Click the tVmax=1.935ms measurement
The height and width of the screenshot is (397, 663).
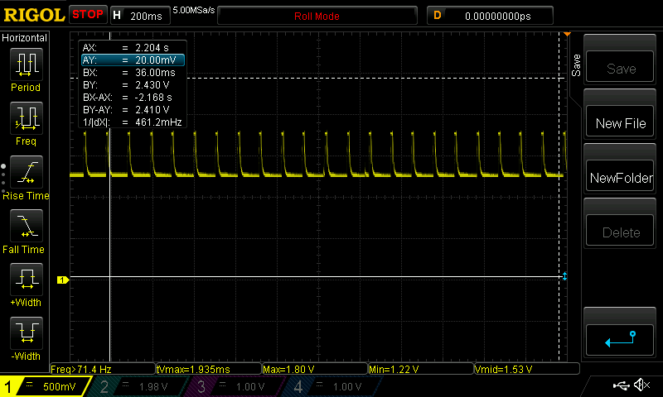click(209, 369)
